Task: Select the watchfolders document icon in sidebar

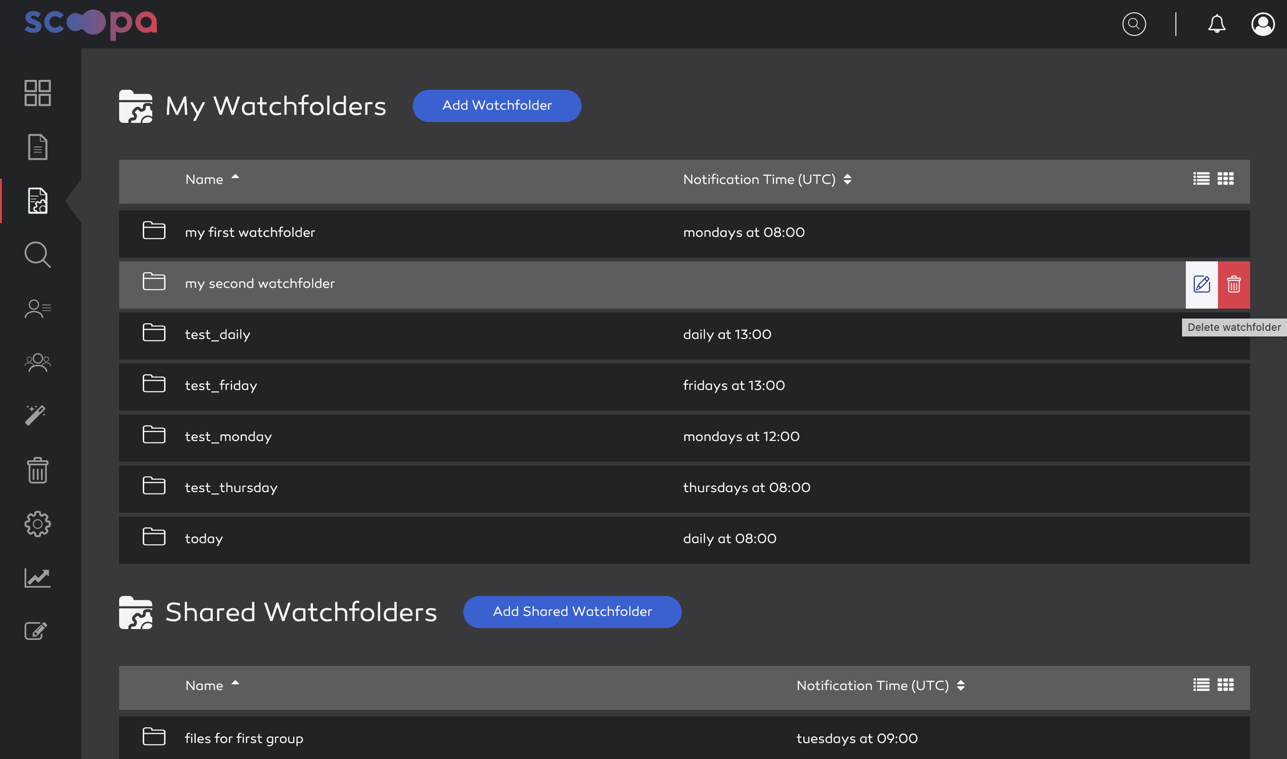Action: tap(37, 200)
